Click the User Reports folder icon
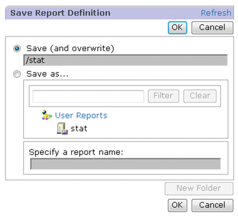This screenshot has width=238, height=219. click(46, 115)
